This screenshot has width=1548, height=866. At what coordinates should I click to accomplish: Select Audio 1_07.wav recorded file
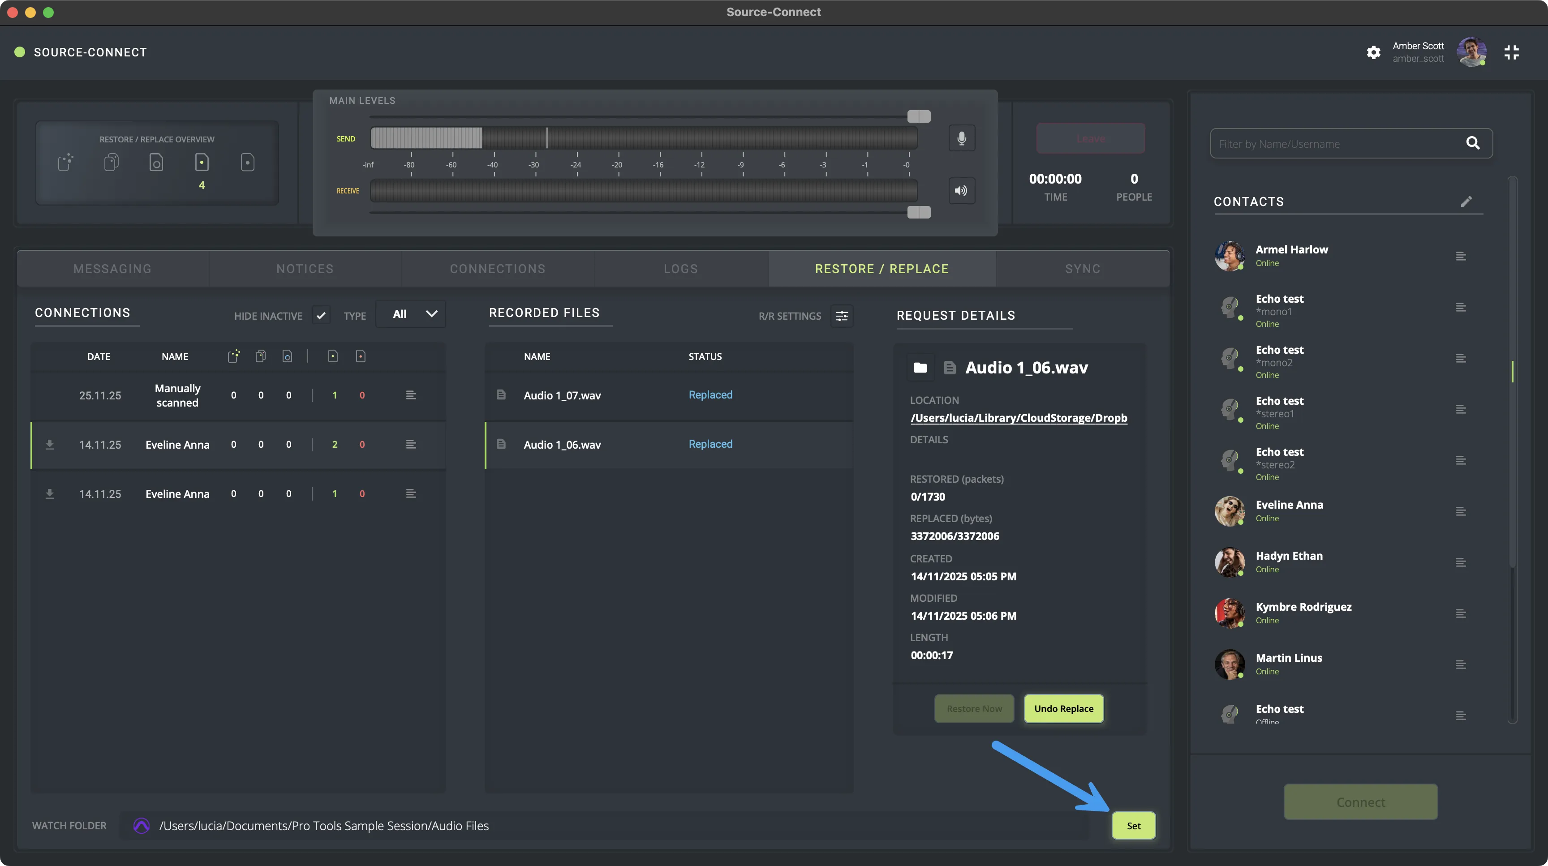point(669,395)
